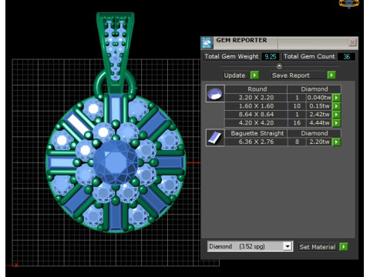Viewport: 370px width, 277px height.
Task: Click the quantity 16 cell
Action: click(x=297, y=123)
